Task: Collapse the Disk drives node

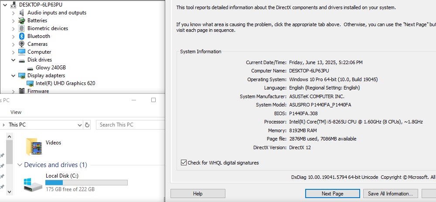Action: [x=14, y=60]
